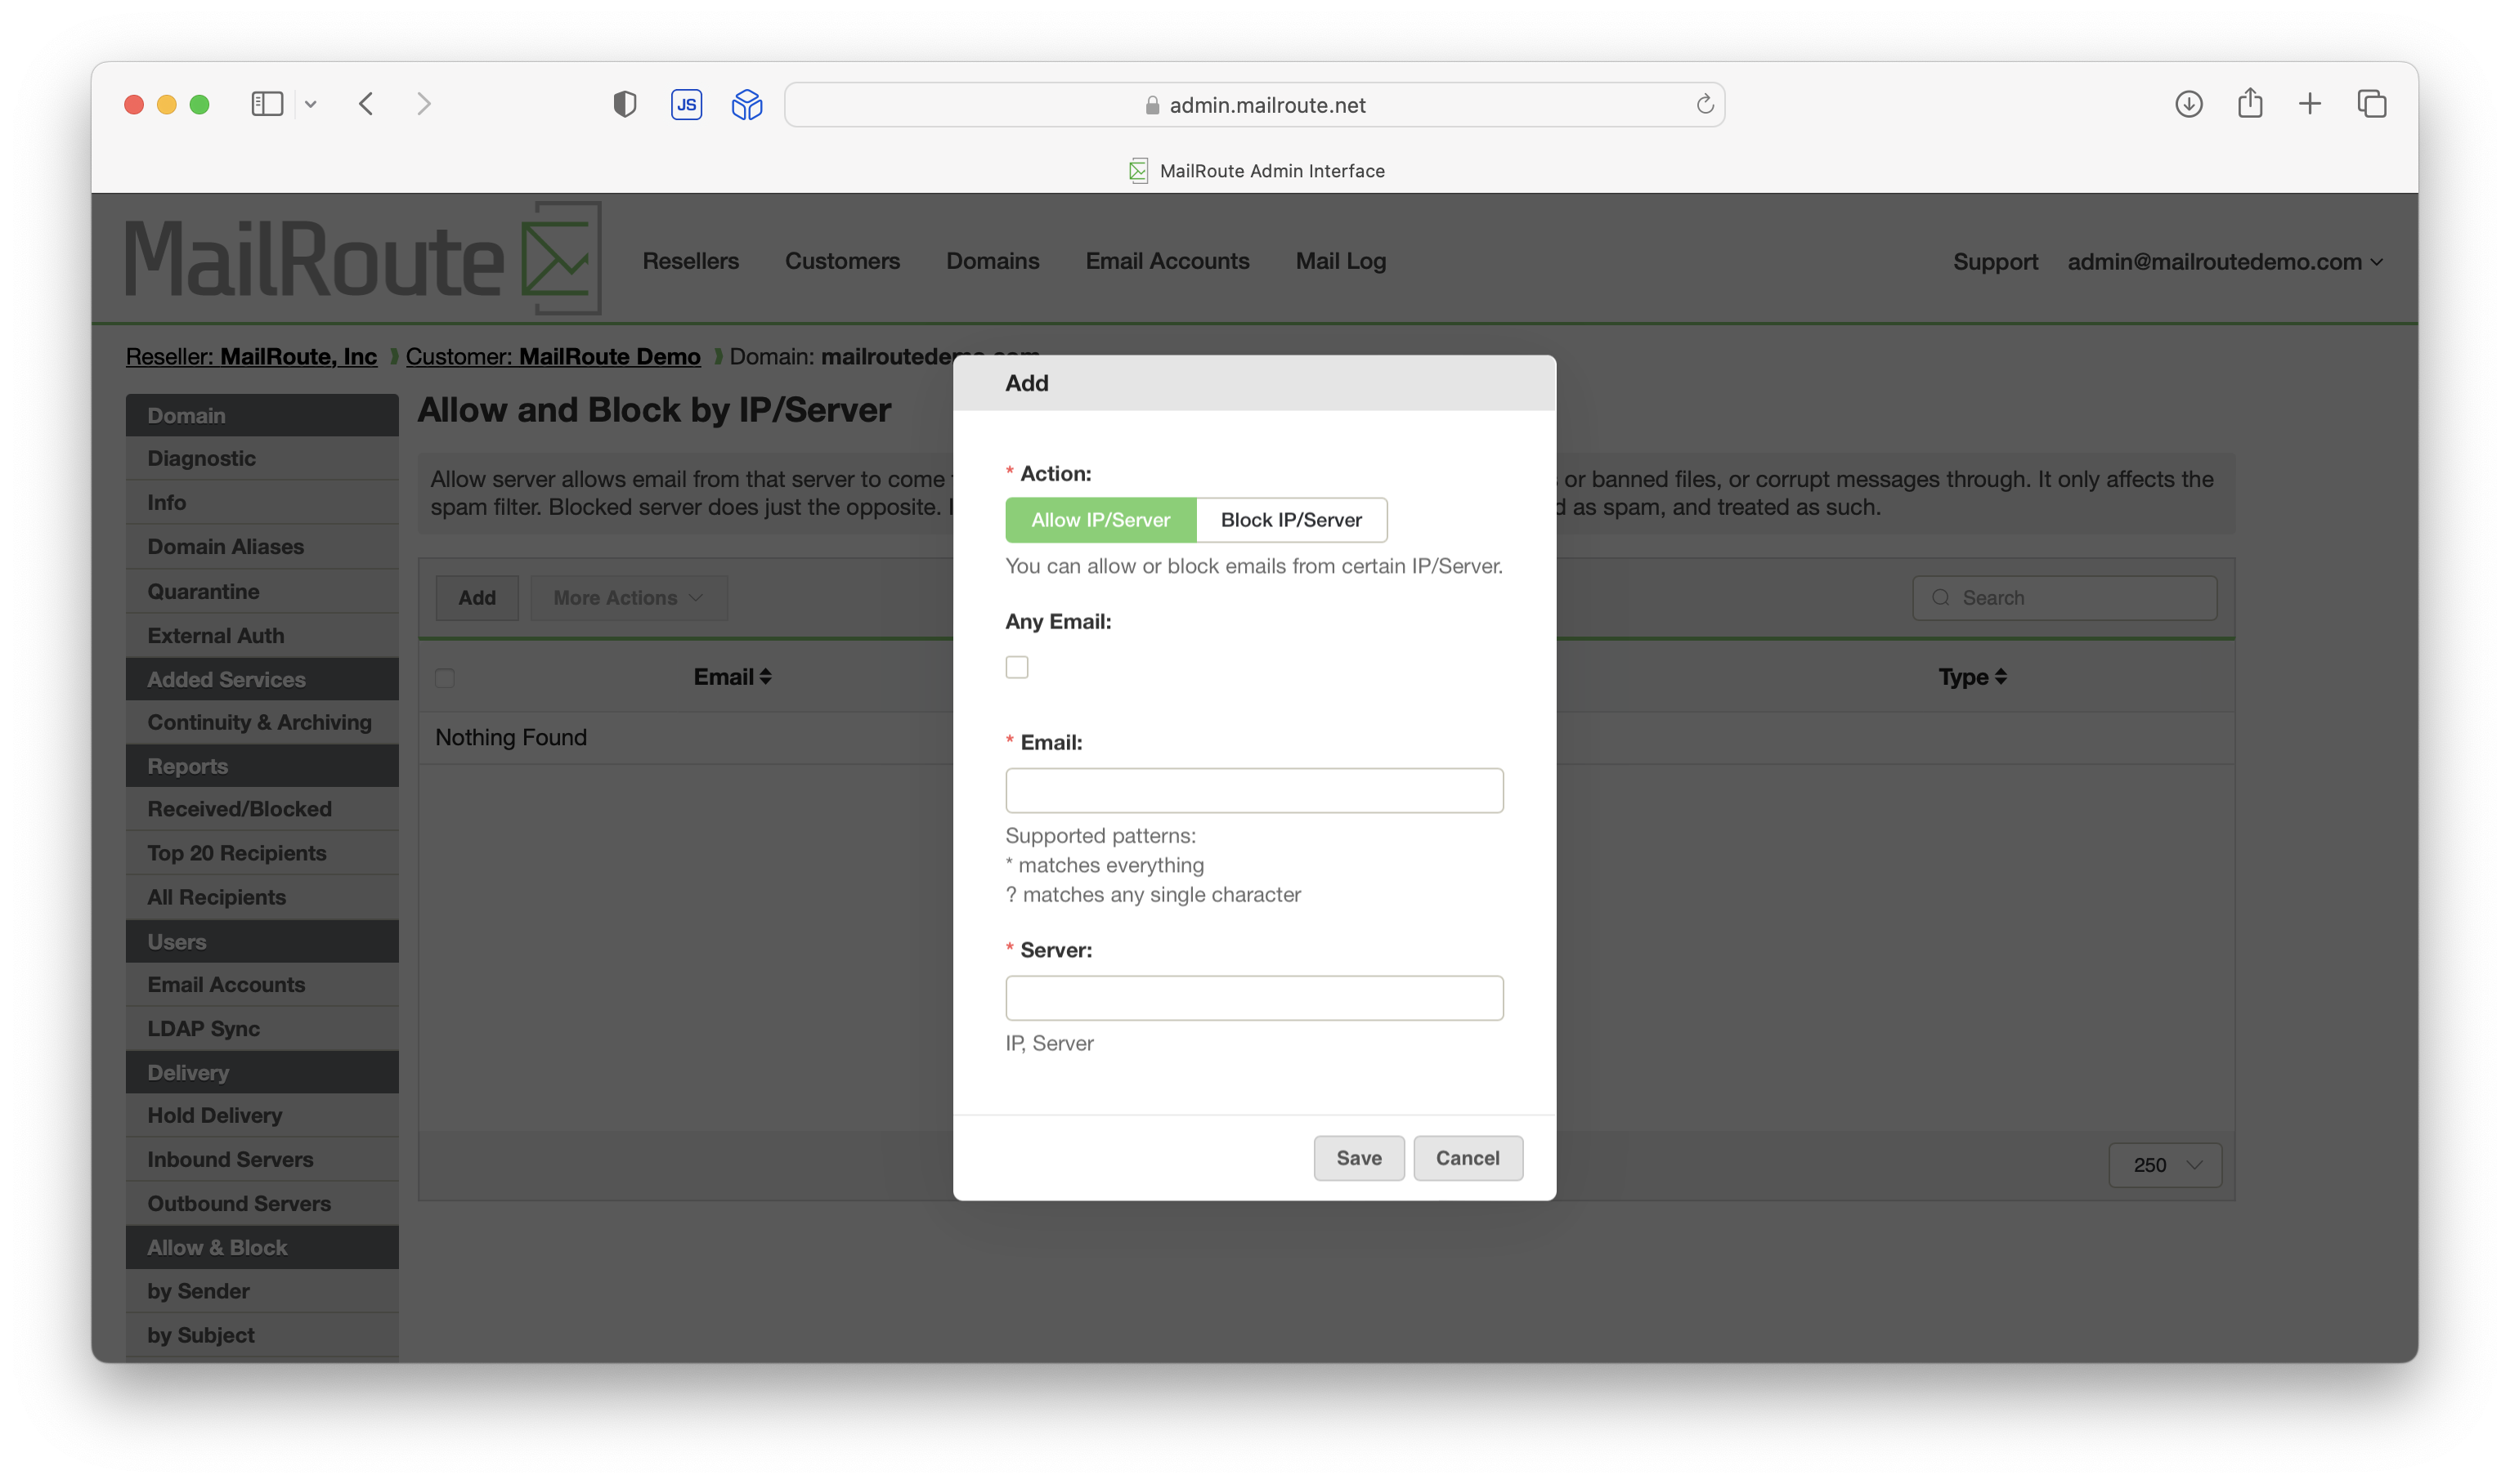
Task: Open External Auth in the sidebar
Action: click(262, 635)
